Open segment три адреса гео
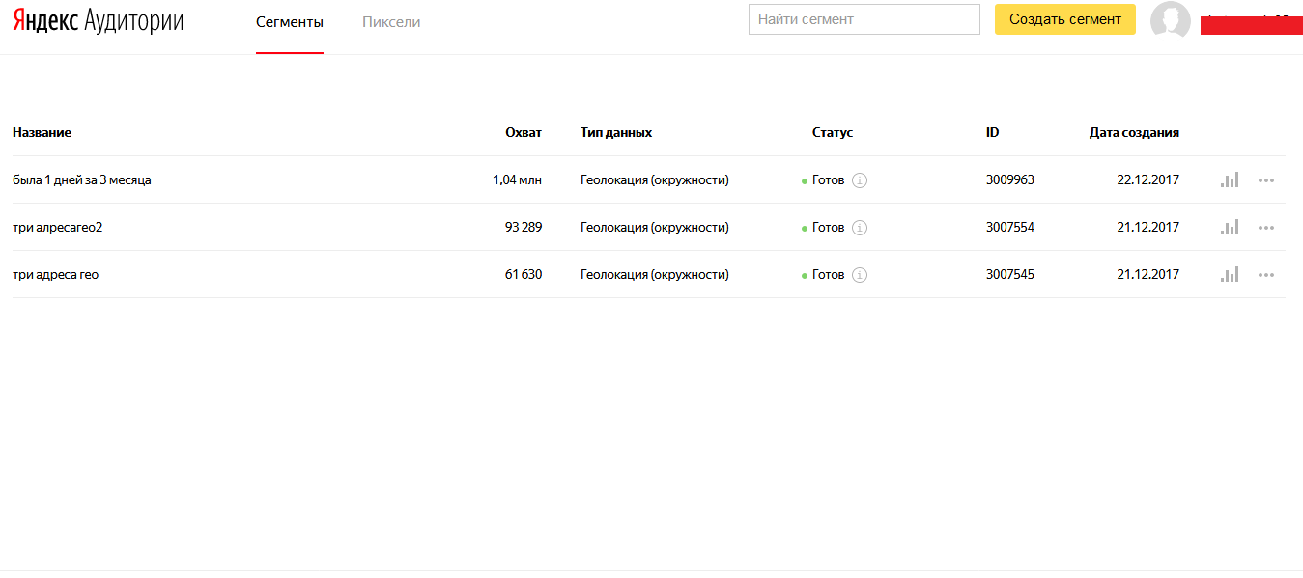Image resolution: width=1303 pixels, height=578 pixels. click(56, 274)
